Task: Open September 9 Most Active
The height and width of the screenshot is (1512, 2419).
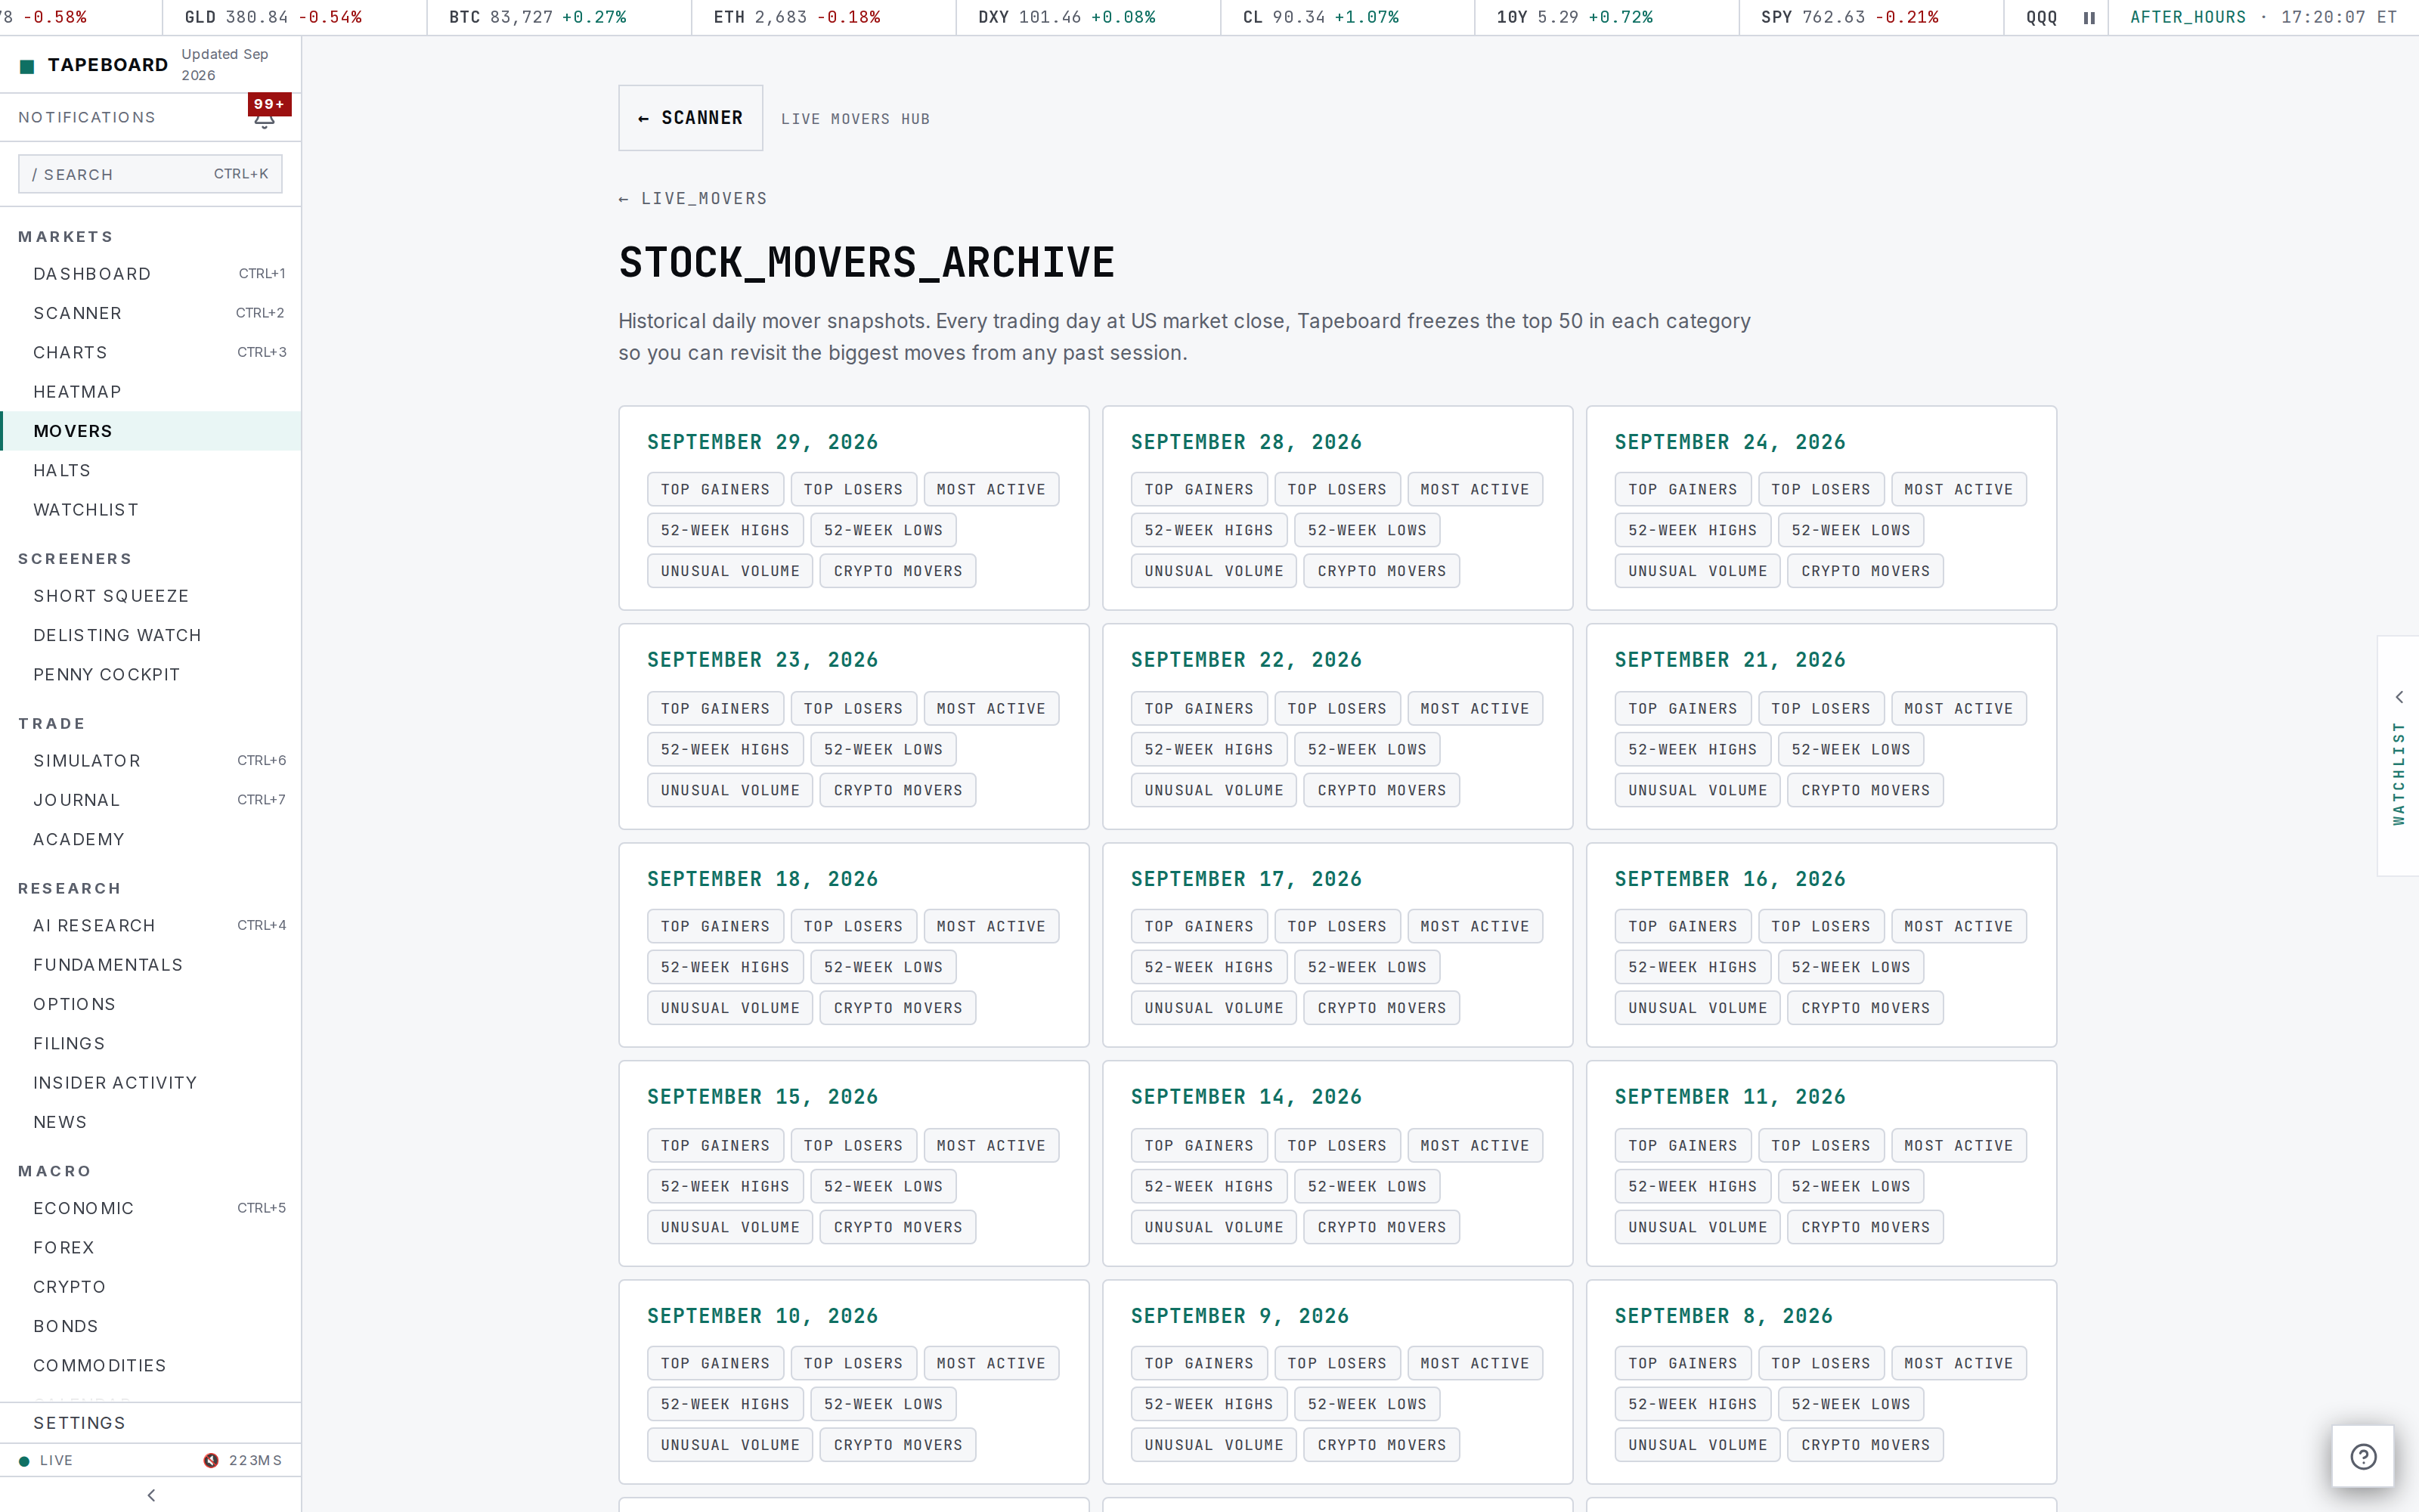Action: [1474, 1363]
